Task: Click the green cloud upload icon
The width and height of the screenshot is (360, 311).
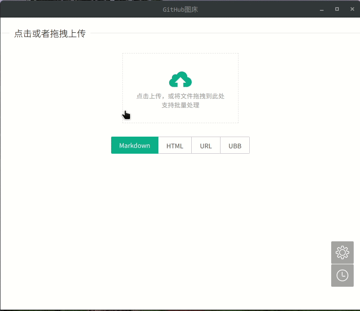Action: pos(180,80)
